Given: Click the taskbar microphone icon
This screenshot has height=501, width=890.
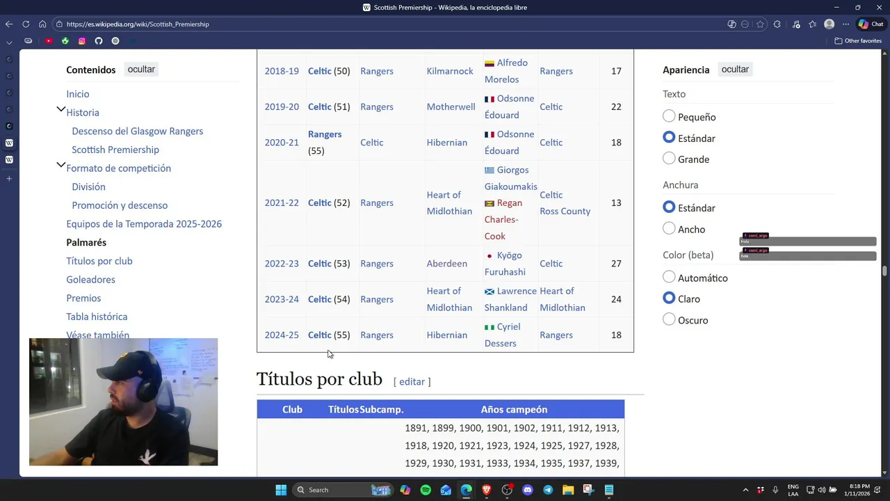Looking at the screenshot, I should click(x=775, y=490).
